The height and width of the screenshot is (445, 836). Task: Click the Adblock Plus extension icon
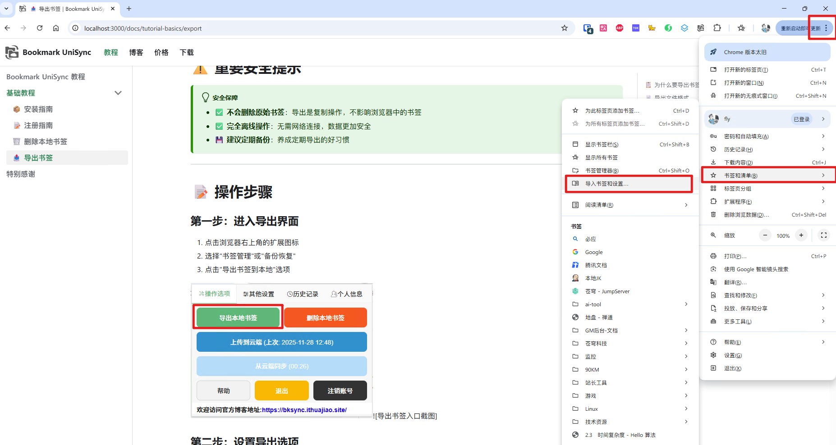click(x=620, y=28)
